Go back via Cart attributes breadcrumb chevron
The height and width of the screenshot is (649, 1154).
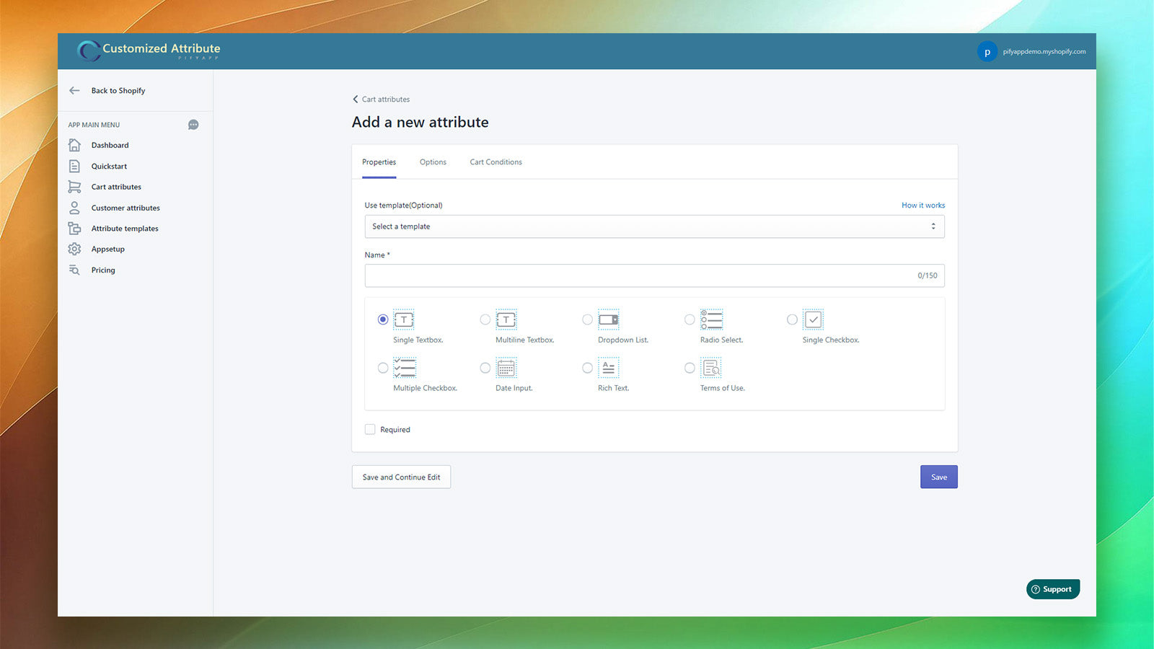coord(356,100)
